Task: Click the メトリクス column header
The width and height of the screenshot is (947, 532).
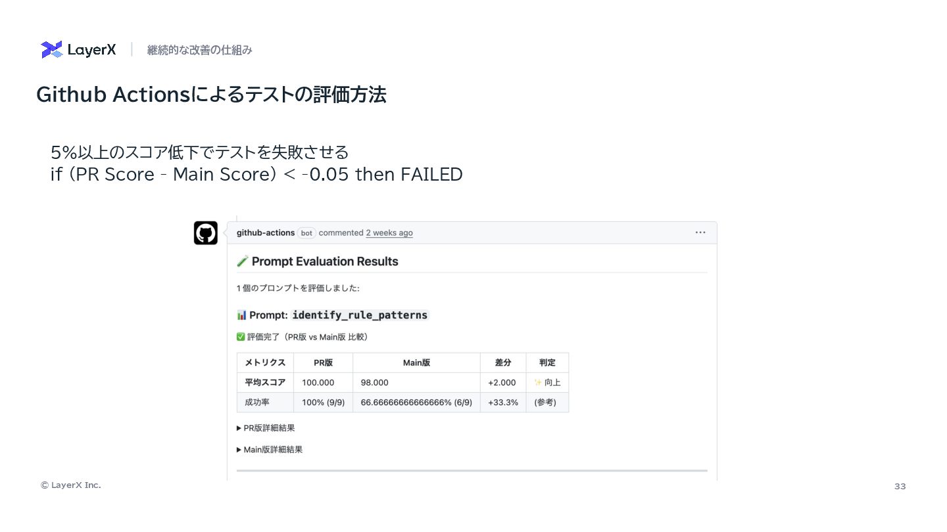Action: tap(265, 363)
